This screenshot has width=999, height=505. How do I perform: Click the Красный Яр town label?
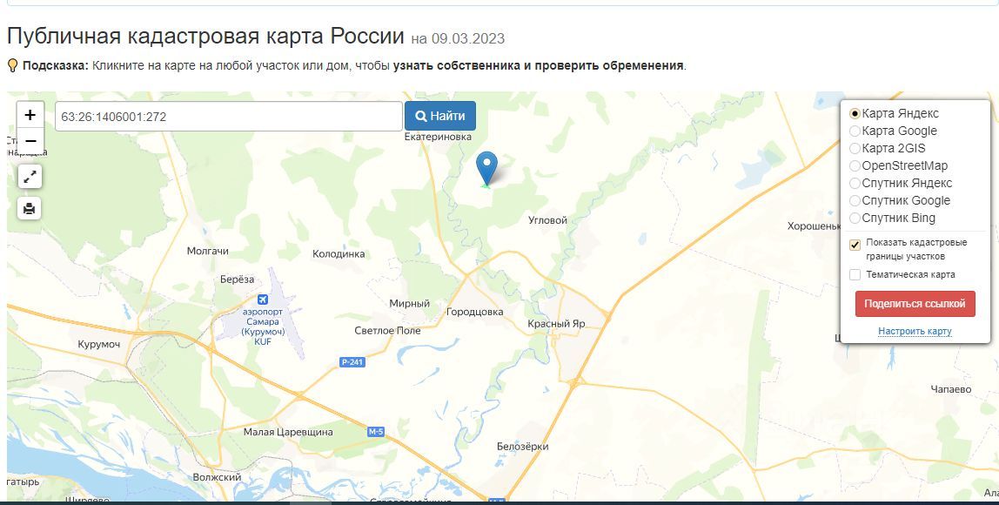[x=556, y=323]
